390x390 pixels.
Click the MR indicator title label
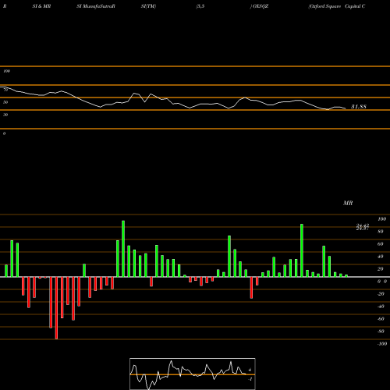(x=348, y=203)
